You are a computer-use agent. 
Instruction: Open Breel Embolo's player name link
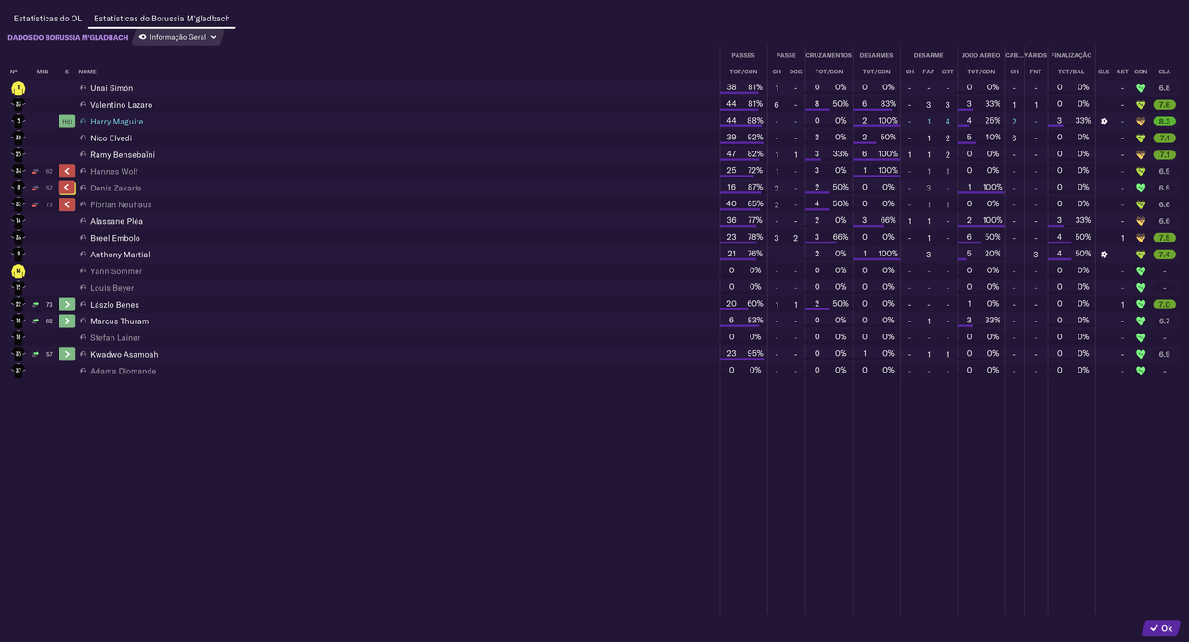[115, 238]
